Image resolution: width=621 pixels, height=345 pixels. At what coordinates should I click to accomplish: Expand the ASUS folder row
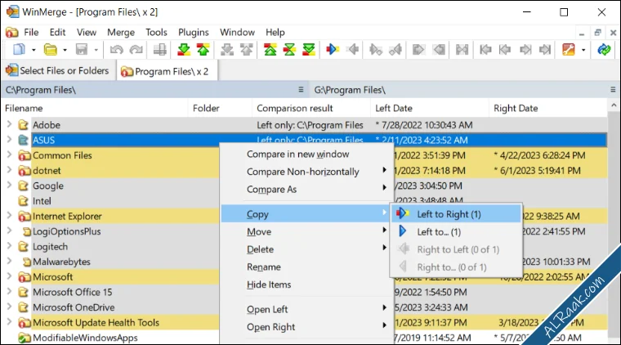click(x=9, y=140)
